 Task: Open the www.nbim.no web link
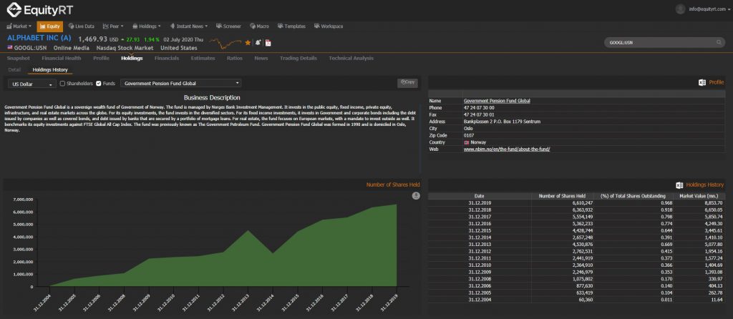click(507, 149)
